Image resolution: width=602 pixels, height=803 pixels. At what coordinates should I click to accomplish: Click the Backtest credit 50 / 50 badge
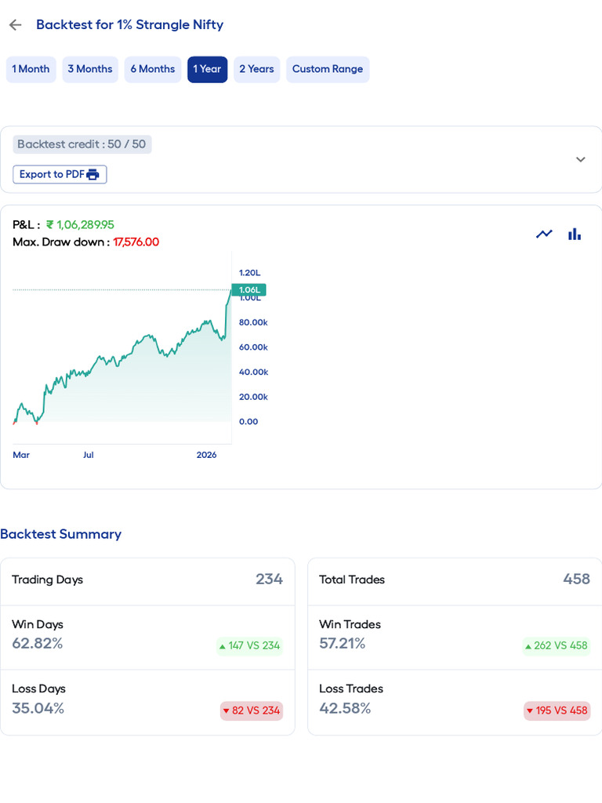(x=82, y=144)
